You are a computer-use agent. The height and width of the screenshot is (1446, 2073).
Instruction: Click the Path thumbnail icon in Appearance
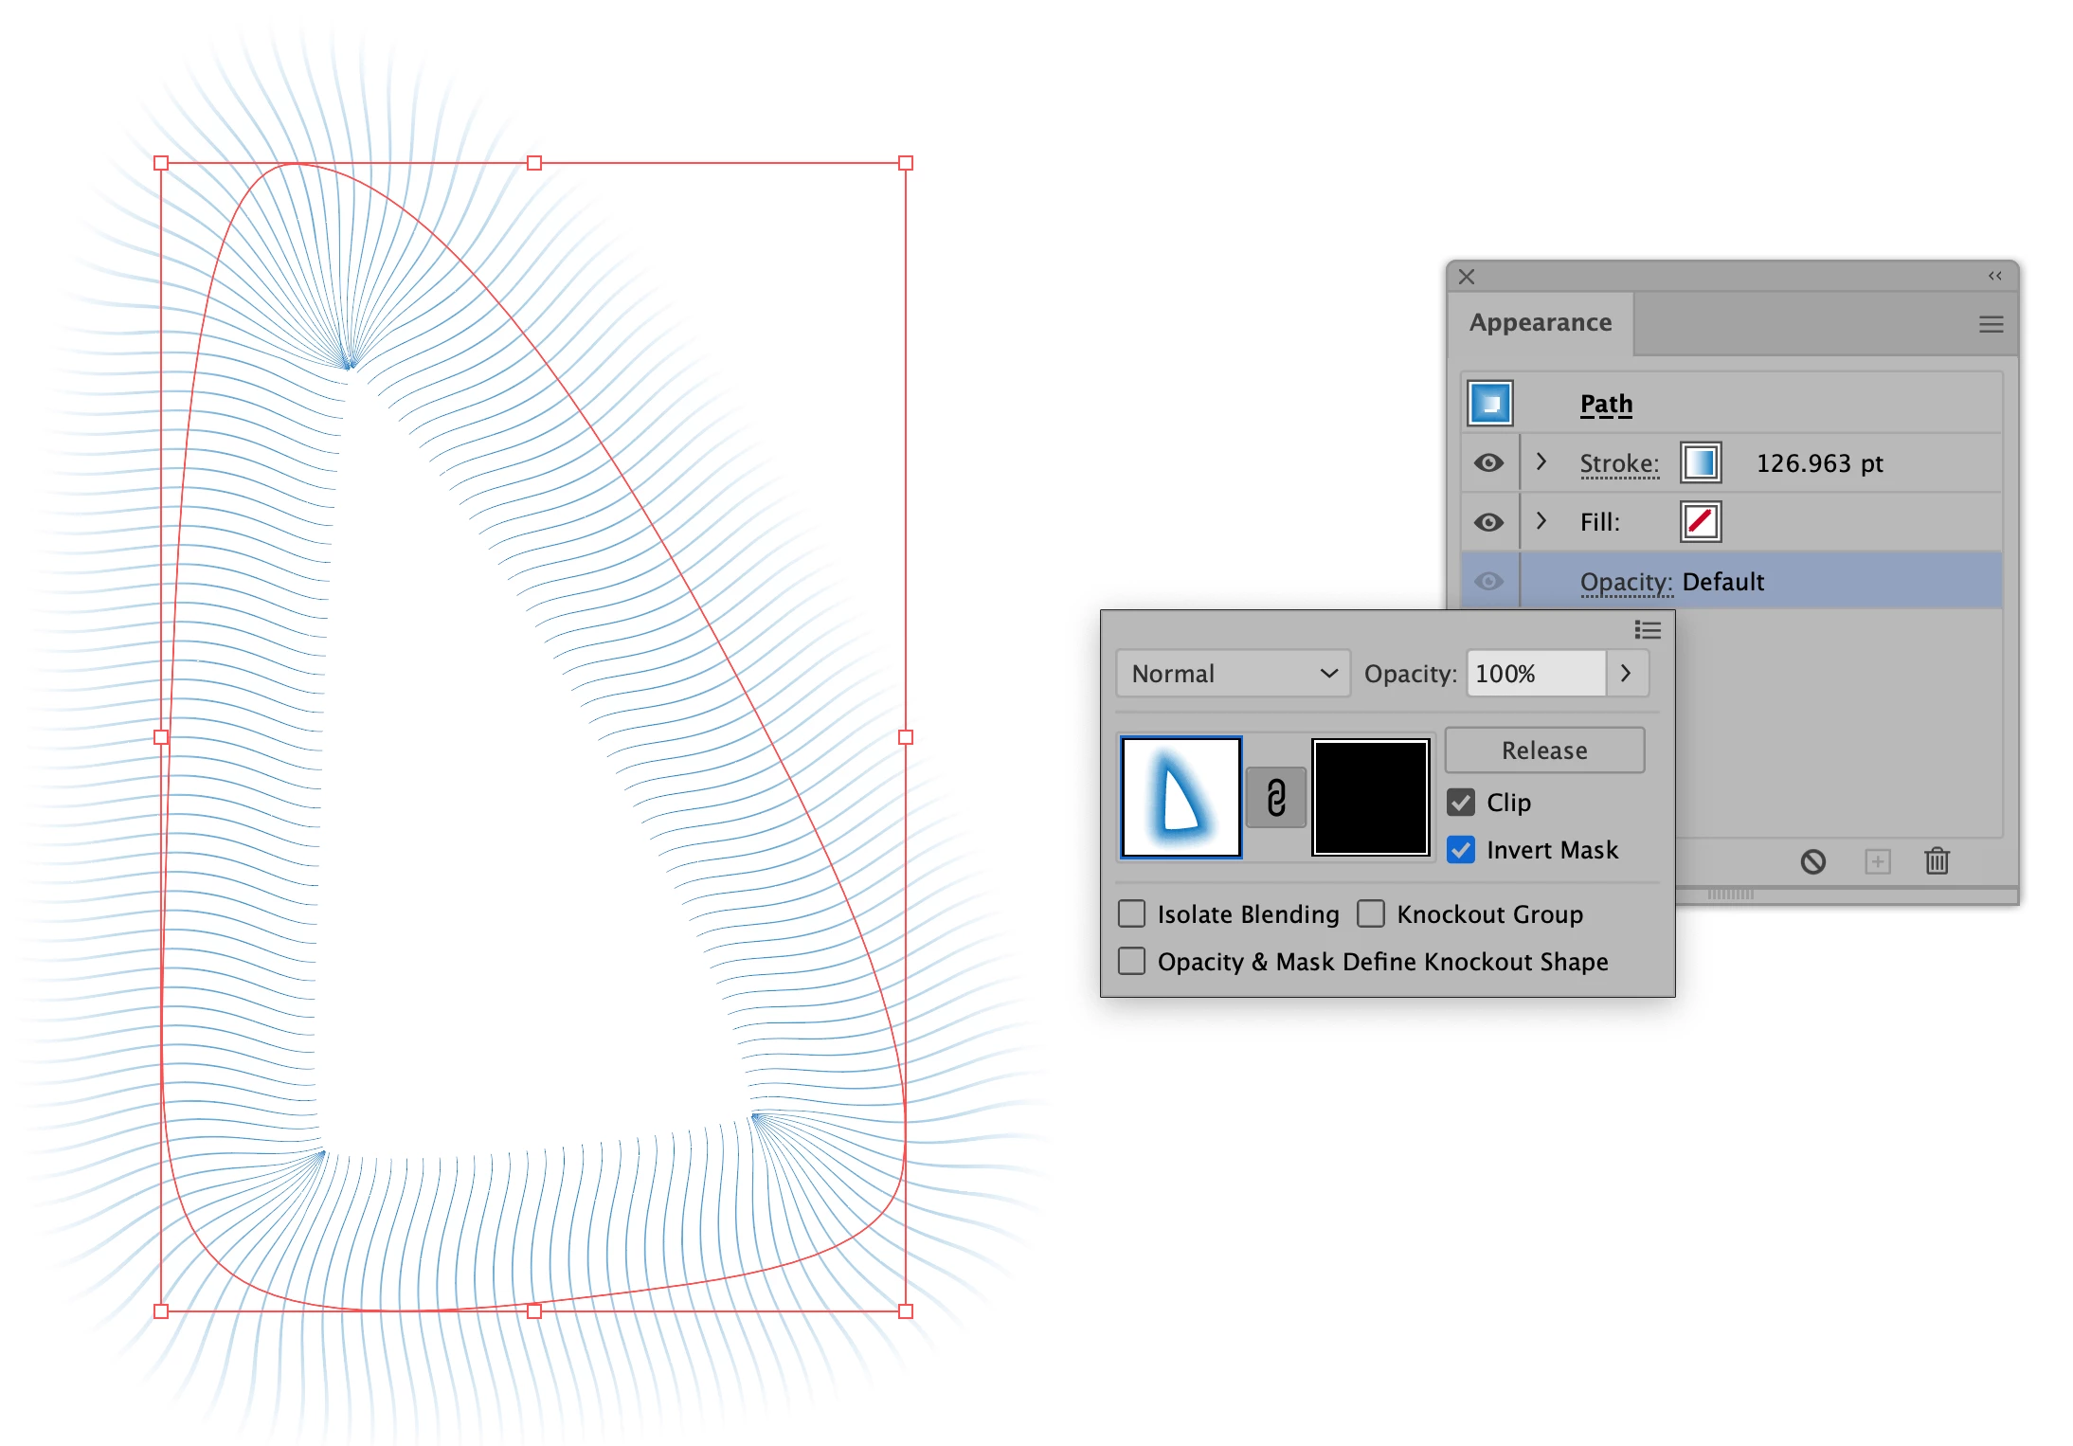click(x=1490, y=404)
